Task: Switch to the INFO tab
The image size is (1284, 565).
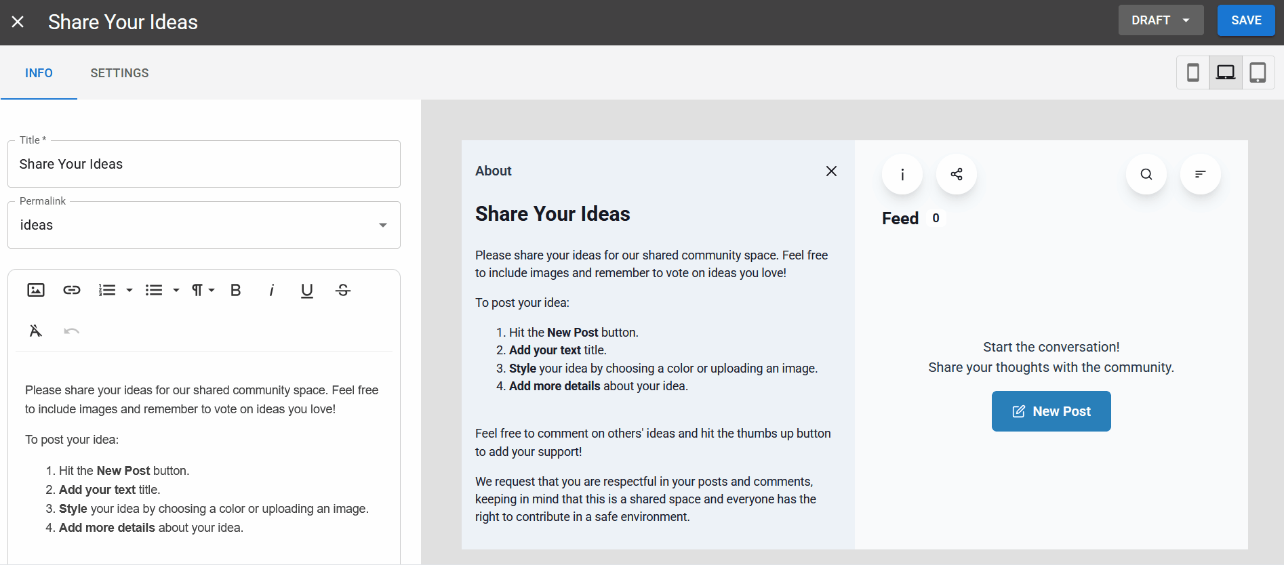Action: (39, 73)
